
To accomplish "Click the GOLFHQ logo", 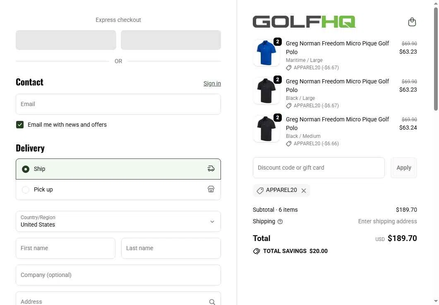I will 304,22.
